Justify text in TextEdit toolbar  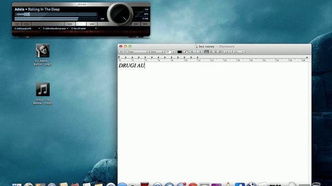pos(220,52)
